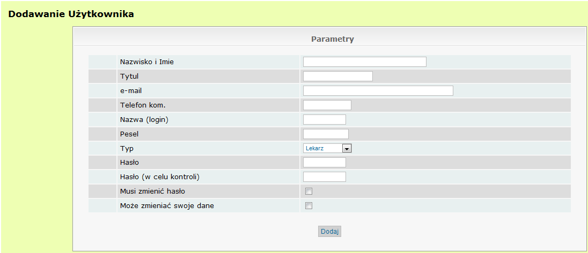Viewport: 588px width, 253px height.
Task: Click the Dodawanie Użytkownika page heading
Action: 71,14
